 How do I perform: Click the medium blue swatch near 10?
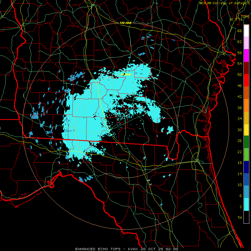pyautogui.click(x=246, y=179)
